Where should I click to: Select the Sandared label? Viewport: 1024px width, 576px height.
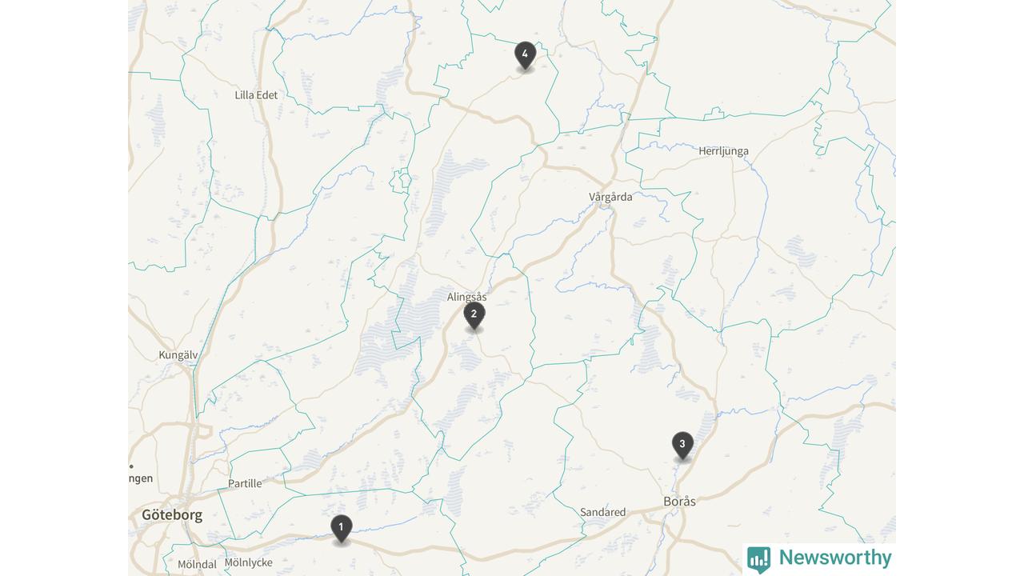tap(602, 512)
